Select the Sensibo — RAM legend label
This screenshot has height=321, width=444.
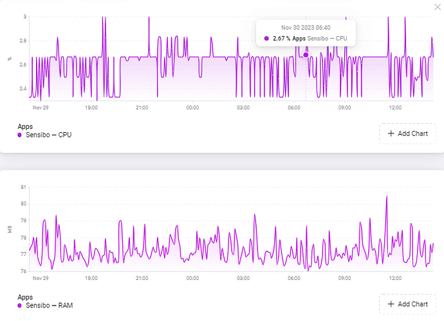click(x=50, y=306)
